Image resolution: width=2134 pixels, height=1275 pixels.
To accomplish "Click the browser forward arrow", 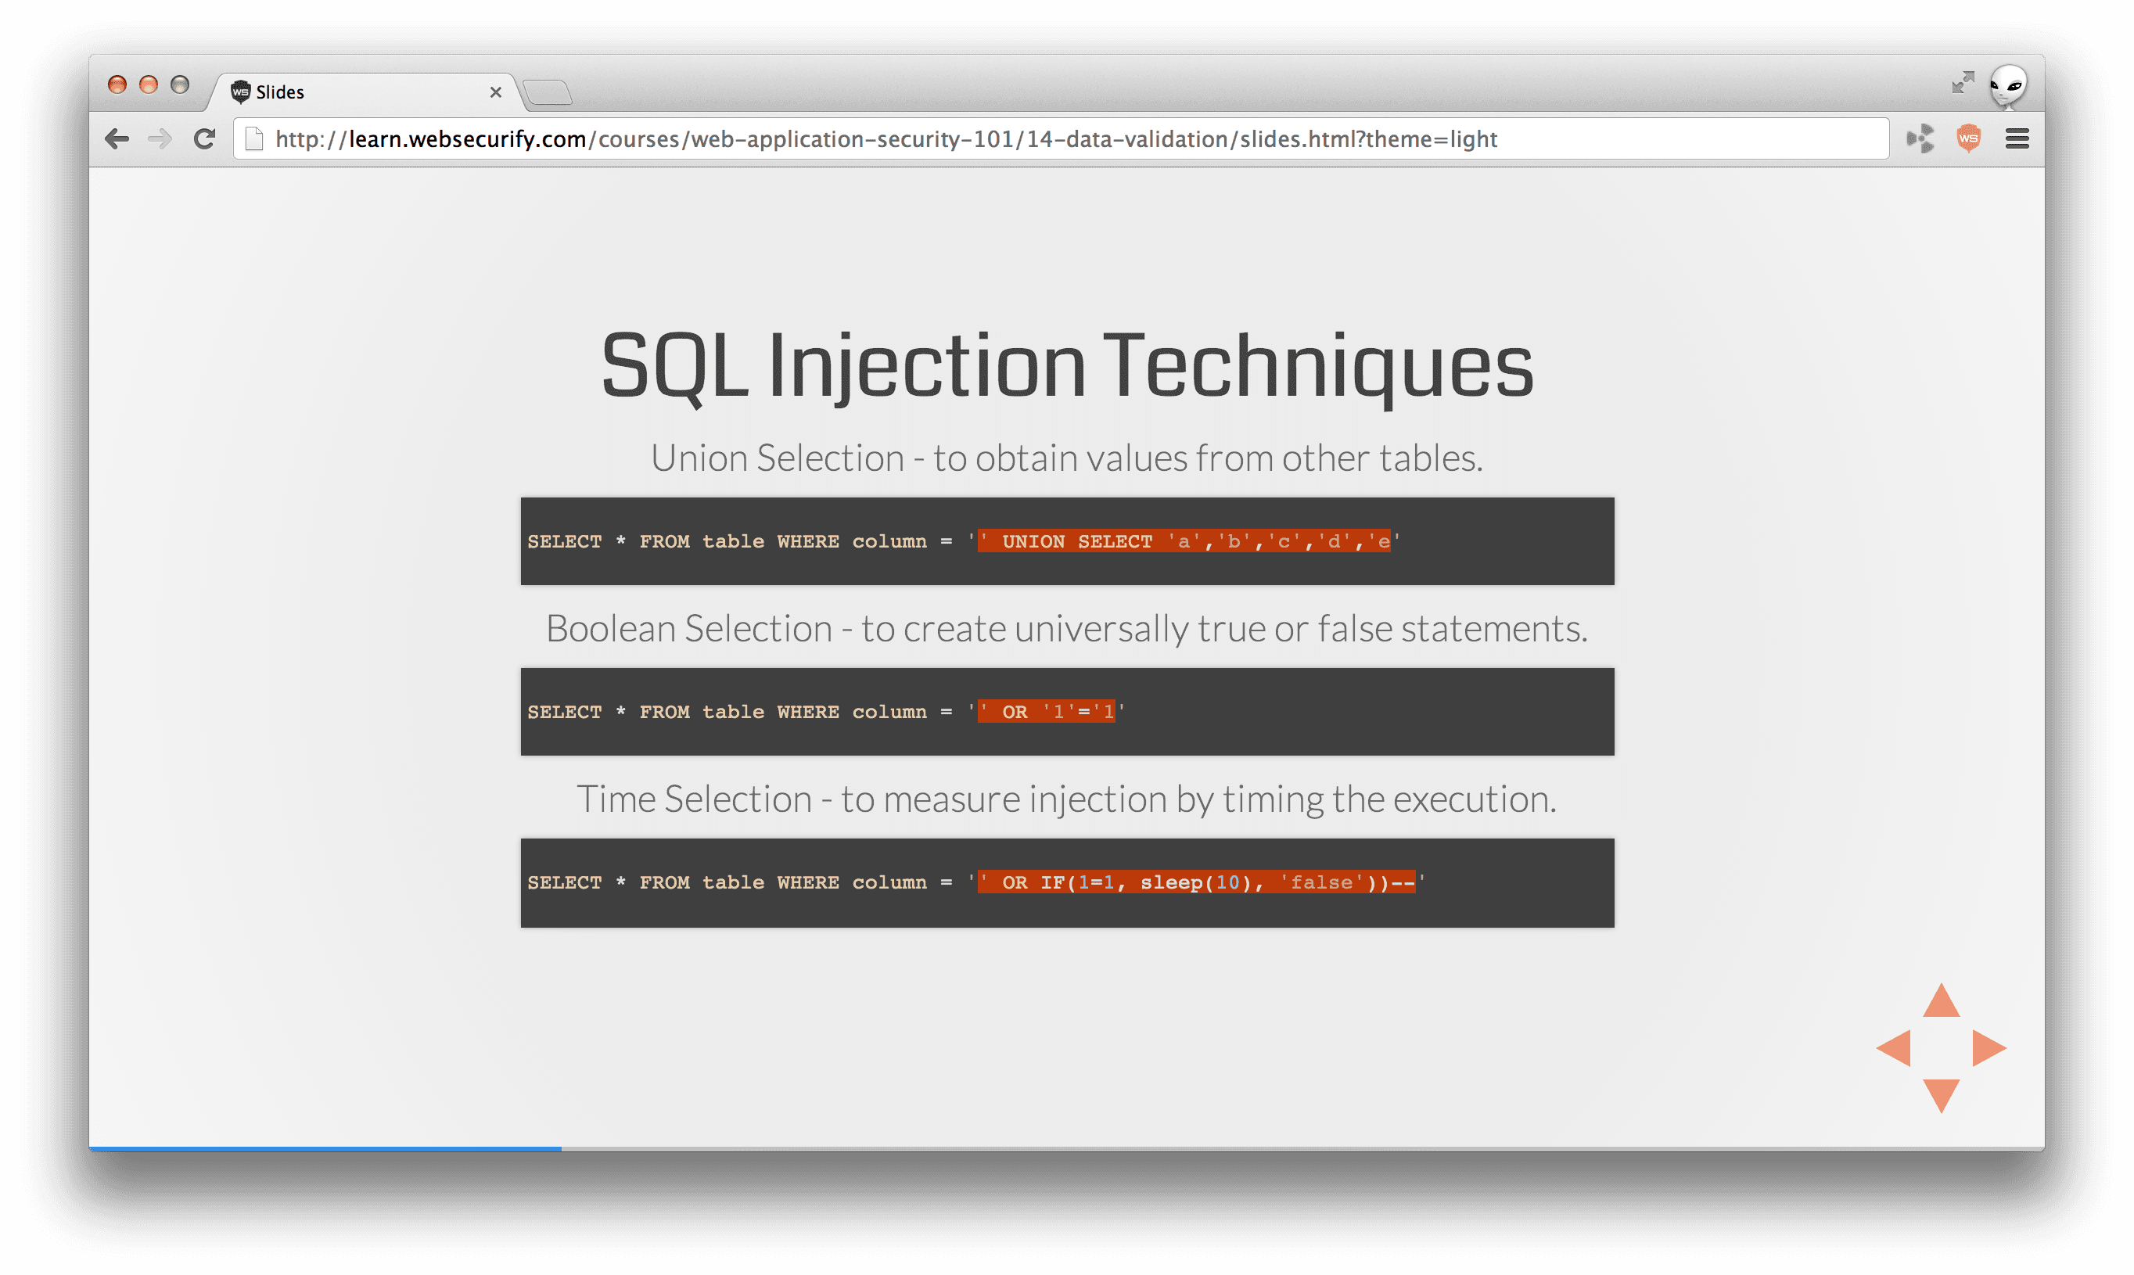I will (160, 139).
